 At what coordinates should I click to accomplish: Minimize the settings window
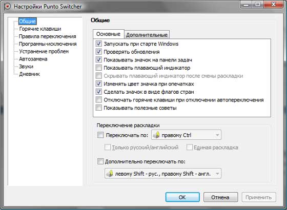247,4
